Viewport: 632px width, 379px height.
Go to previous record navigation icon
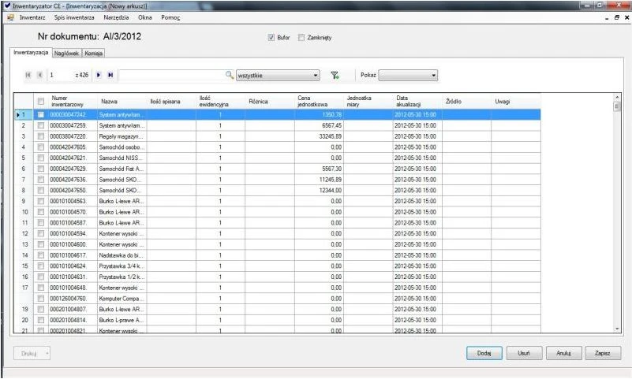[x=40, y=75]
